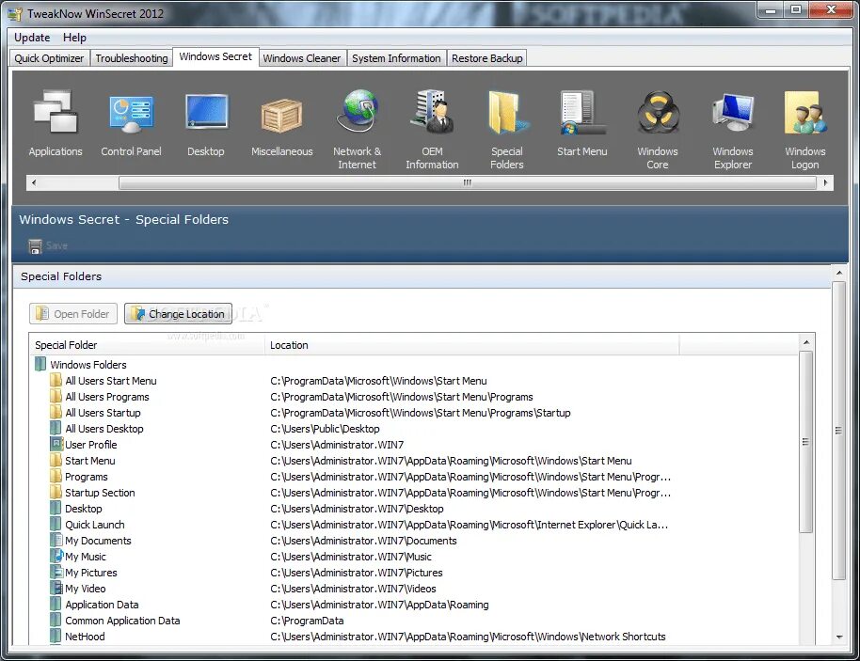Image resolution: width=860 pixels, height=661 pixels.
Task: Click the My Video film icon
Action: pyautogui.click(x=56, y=588)
